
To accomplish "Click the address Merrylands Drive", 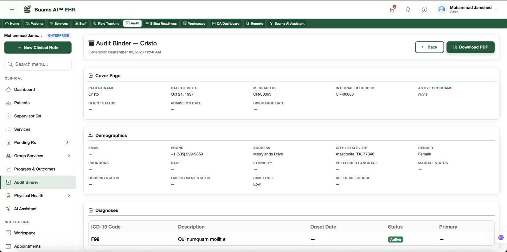I will pos(268,154).
